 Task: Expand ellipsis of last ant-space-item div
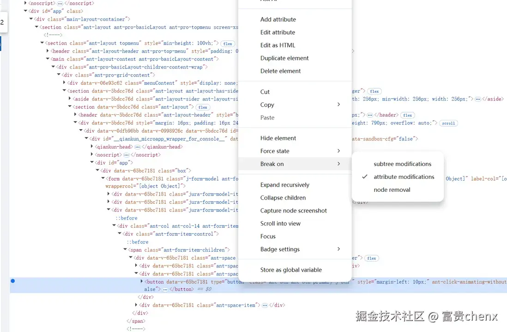[265, 305]
